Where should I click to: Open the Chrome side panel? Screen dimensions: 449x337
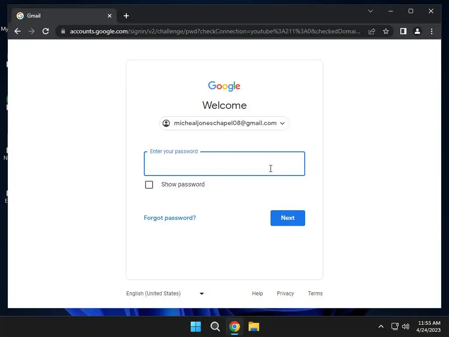pos(403,31)
